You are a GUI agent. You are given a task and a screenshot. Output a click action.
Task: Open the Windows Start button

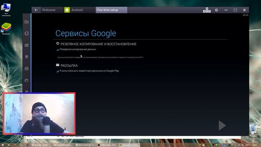coord(3,145)
